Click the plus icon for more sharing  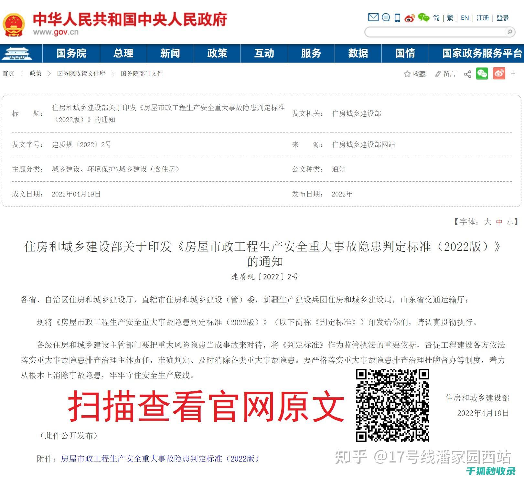click(x=513, y=74)
